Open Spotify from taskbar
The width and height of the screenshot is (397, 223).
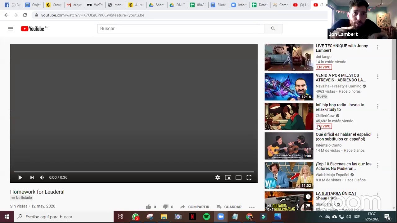point(207,217)
